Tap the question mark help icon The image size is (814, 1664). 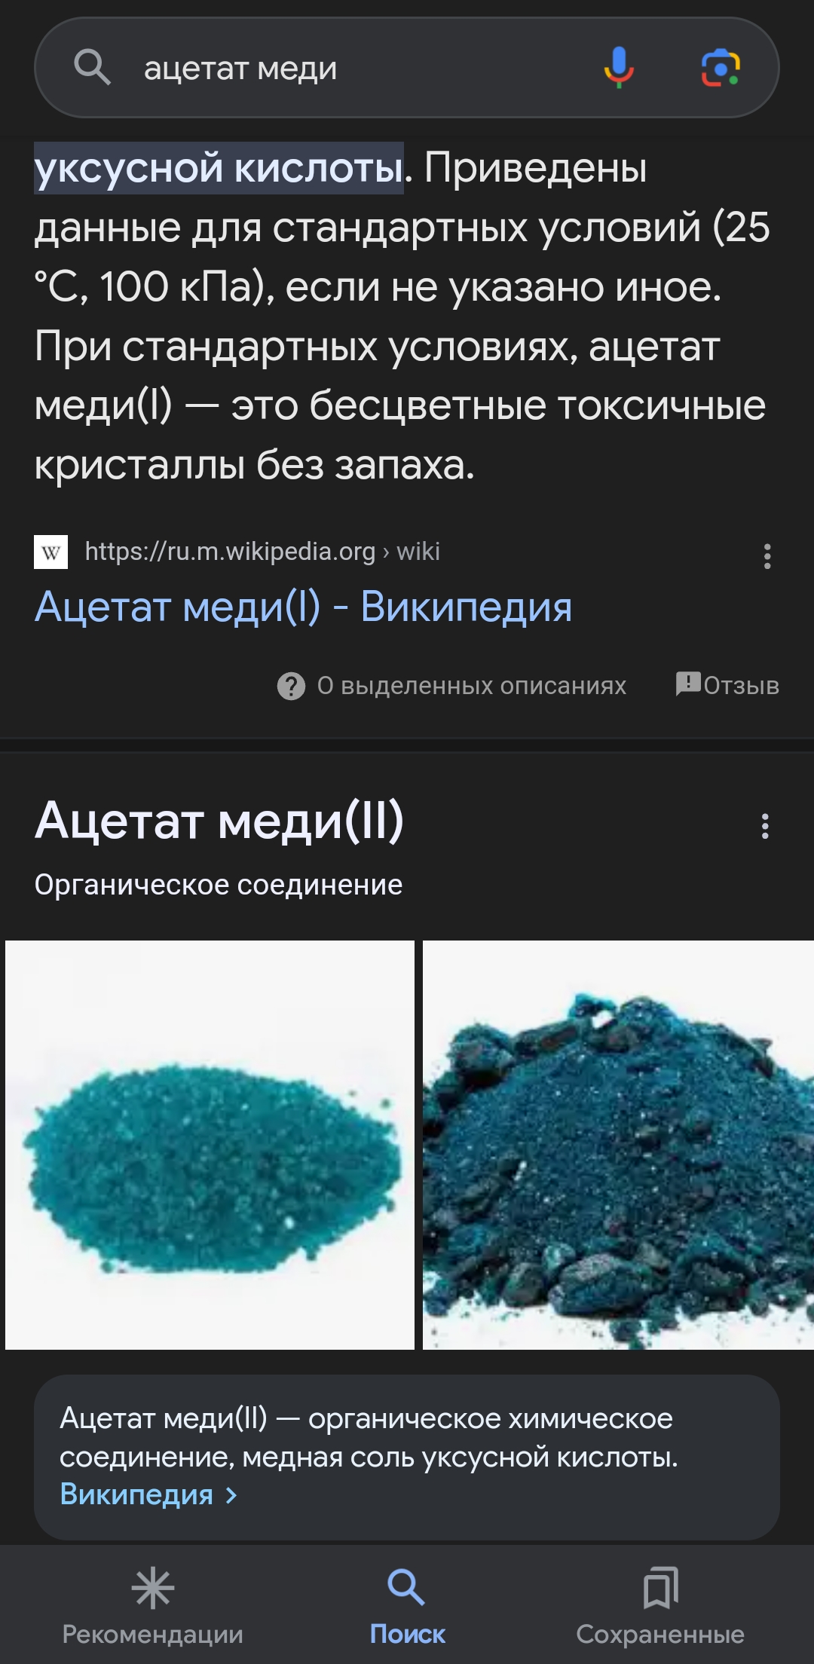(x=291, y=686)
